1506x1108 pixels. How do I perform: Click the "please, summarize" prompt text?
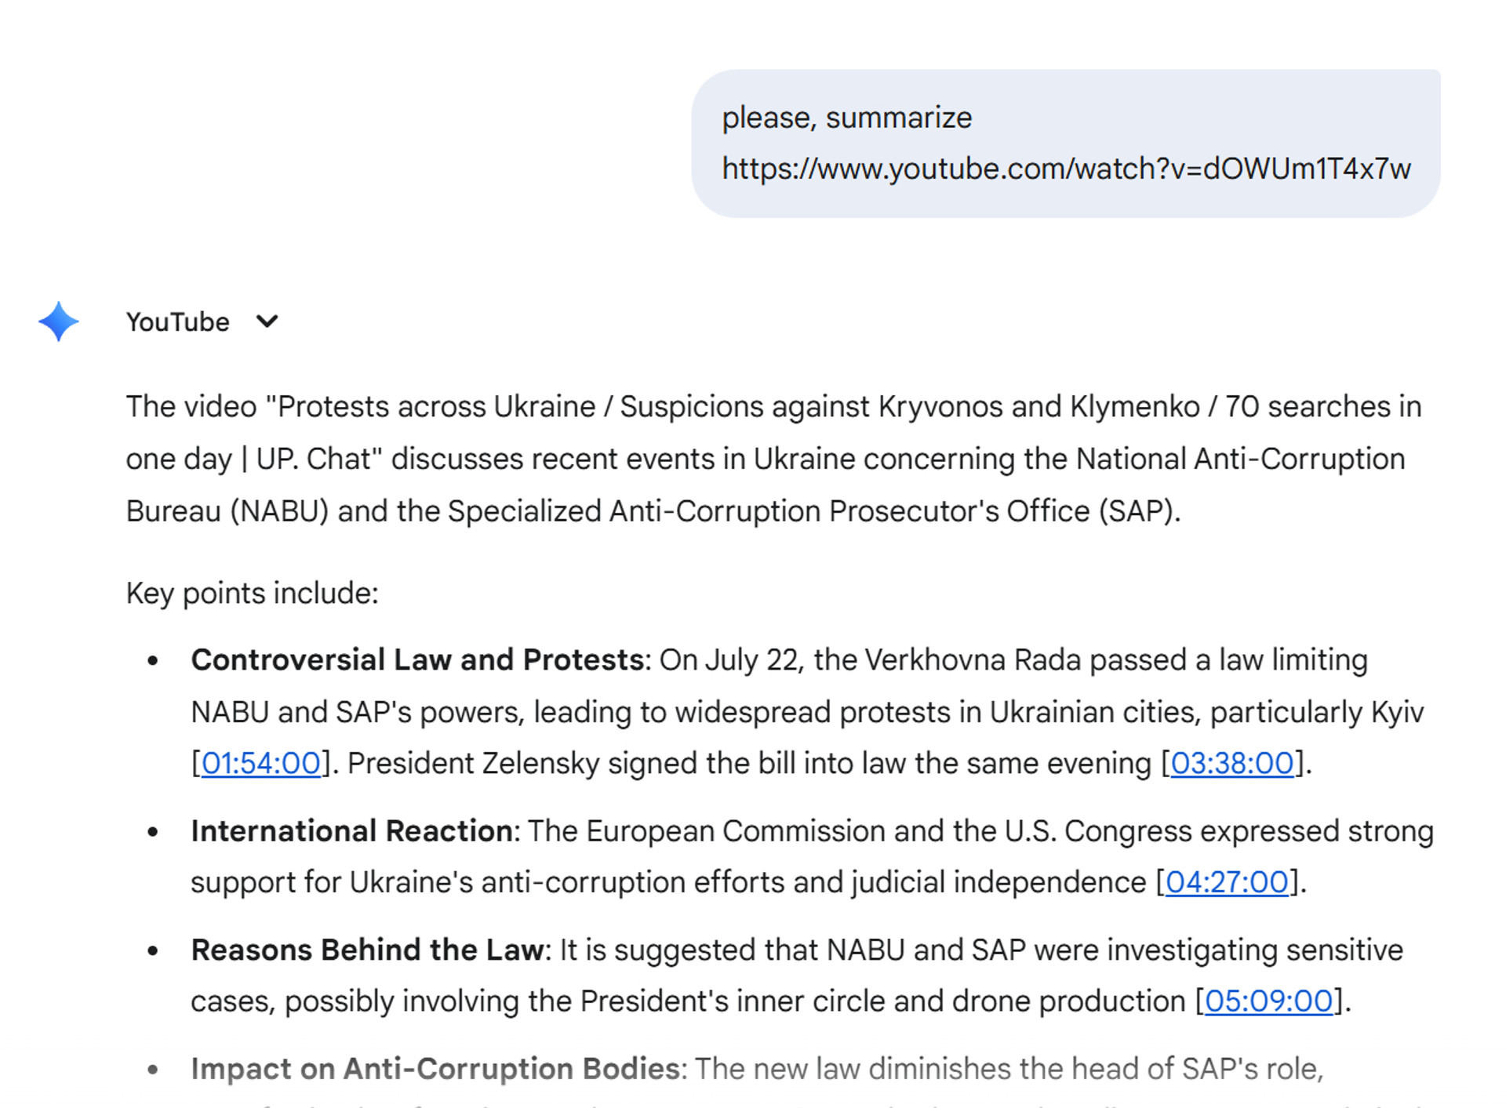(846, 118)
